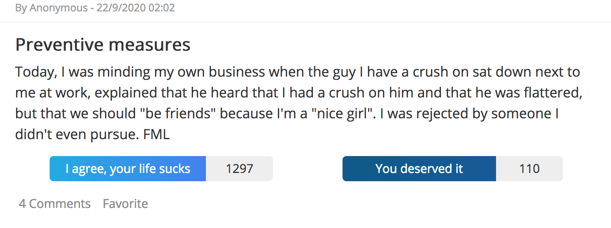The height and width of the screenshot is (228, 611).
Task: Click the 110 deserved-it vote count
Action: point(529,169)
